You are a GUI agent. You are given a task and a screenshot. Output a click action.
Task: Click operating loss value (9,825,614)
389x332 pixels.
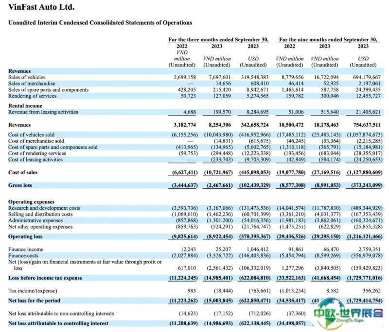pos(185,236)
